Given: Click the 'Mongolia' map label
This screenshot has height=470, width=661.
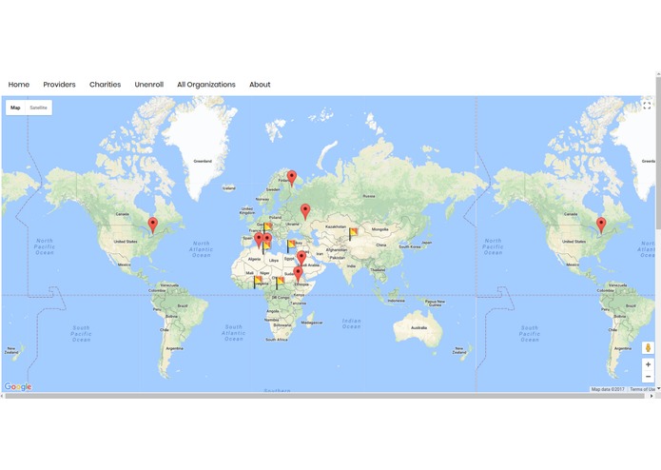Looking at the screenshot, I should (x=379, y=229).
